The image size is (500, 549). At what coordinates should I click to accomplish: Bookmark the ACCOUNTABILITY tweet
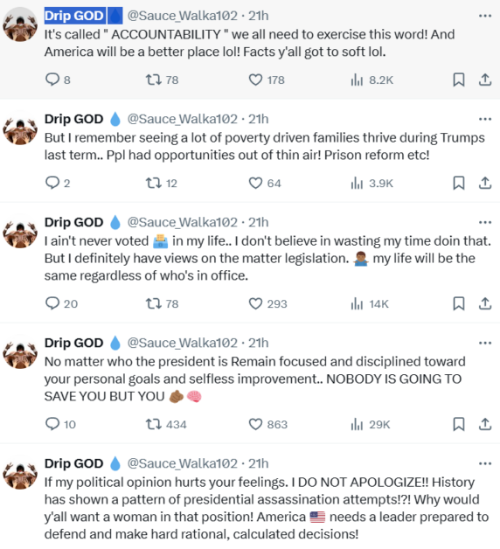[459, 80]
